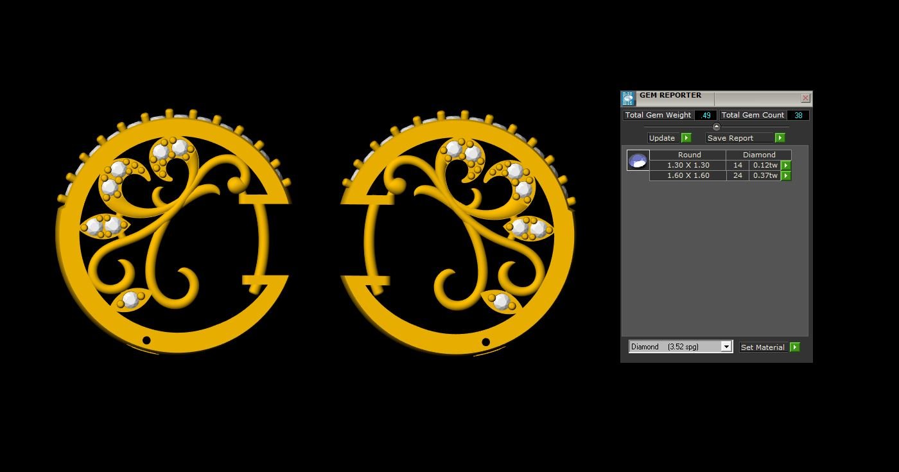Click the green arrow beside Set Material
The image size is (899, 472).
point(794,347)
